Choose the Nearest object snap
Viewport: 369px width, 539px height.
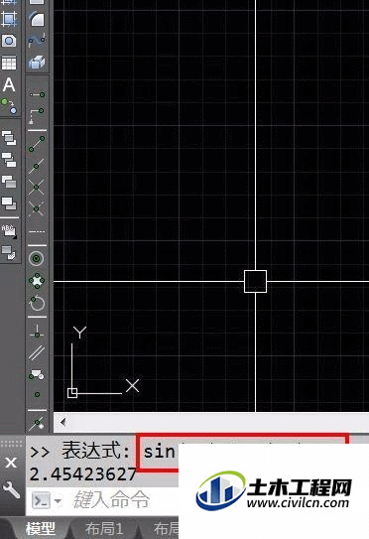37,424
